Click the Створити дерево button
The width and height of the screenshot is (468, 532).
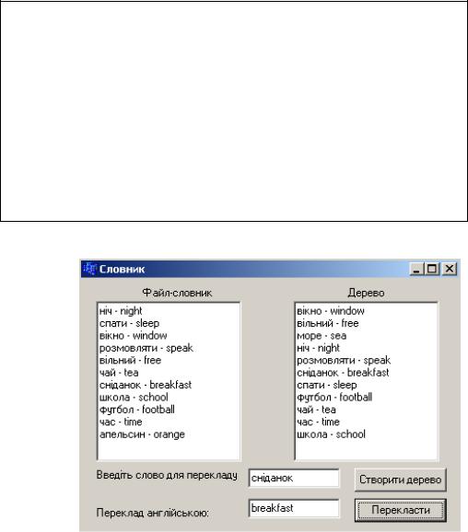coord(401,480)
